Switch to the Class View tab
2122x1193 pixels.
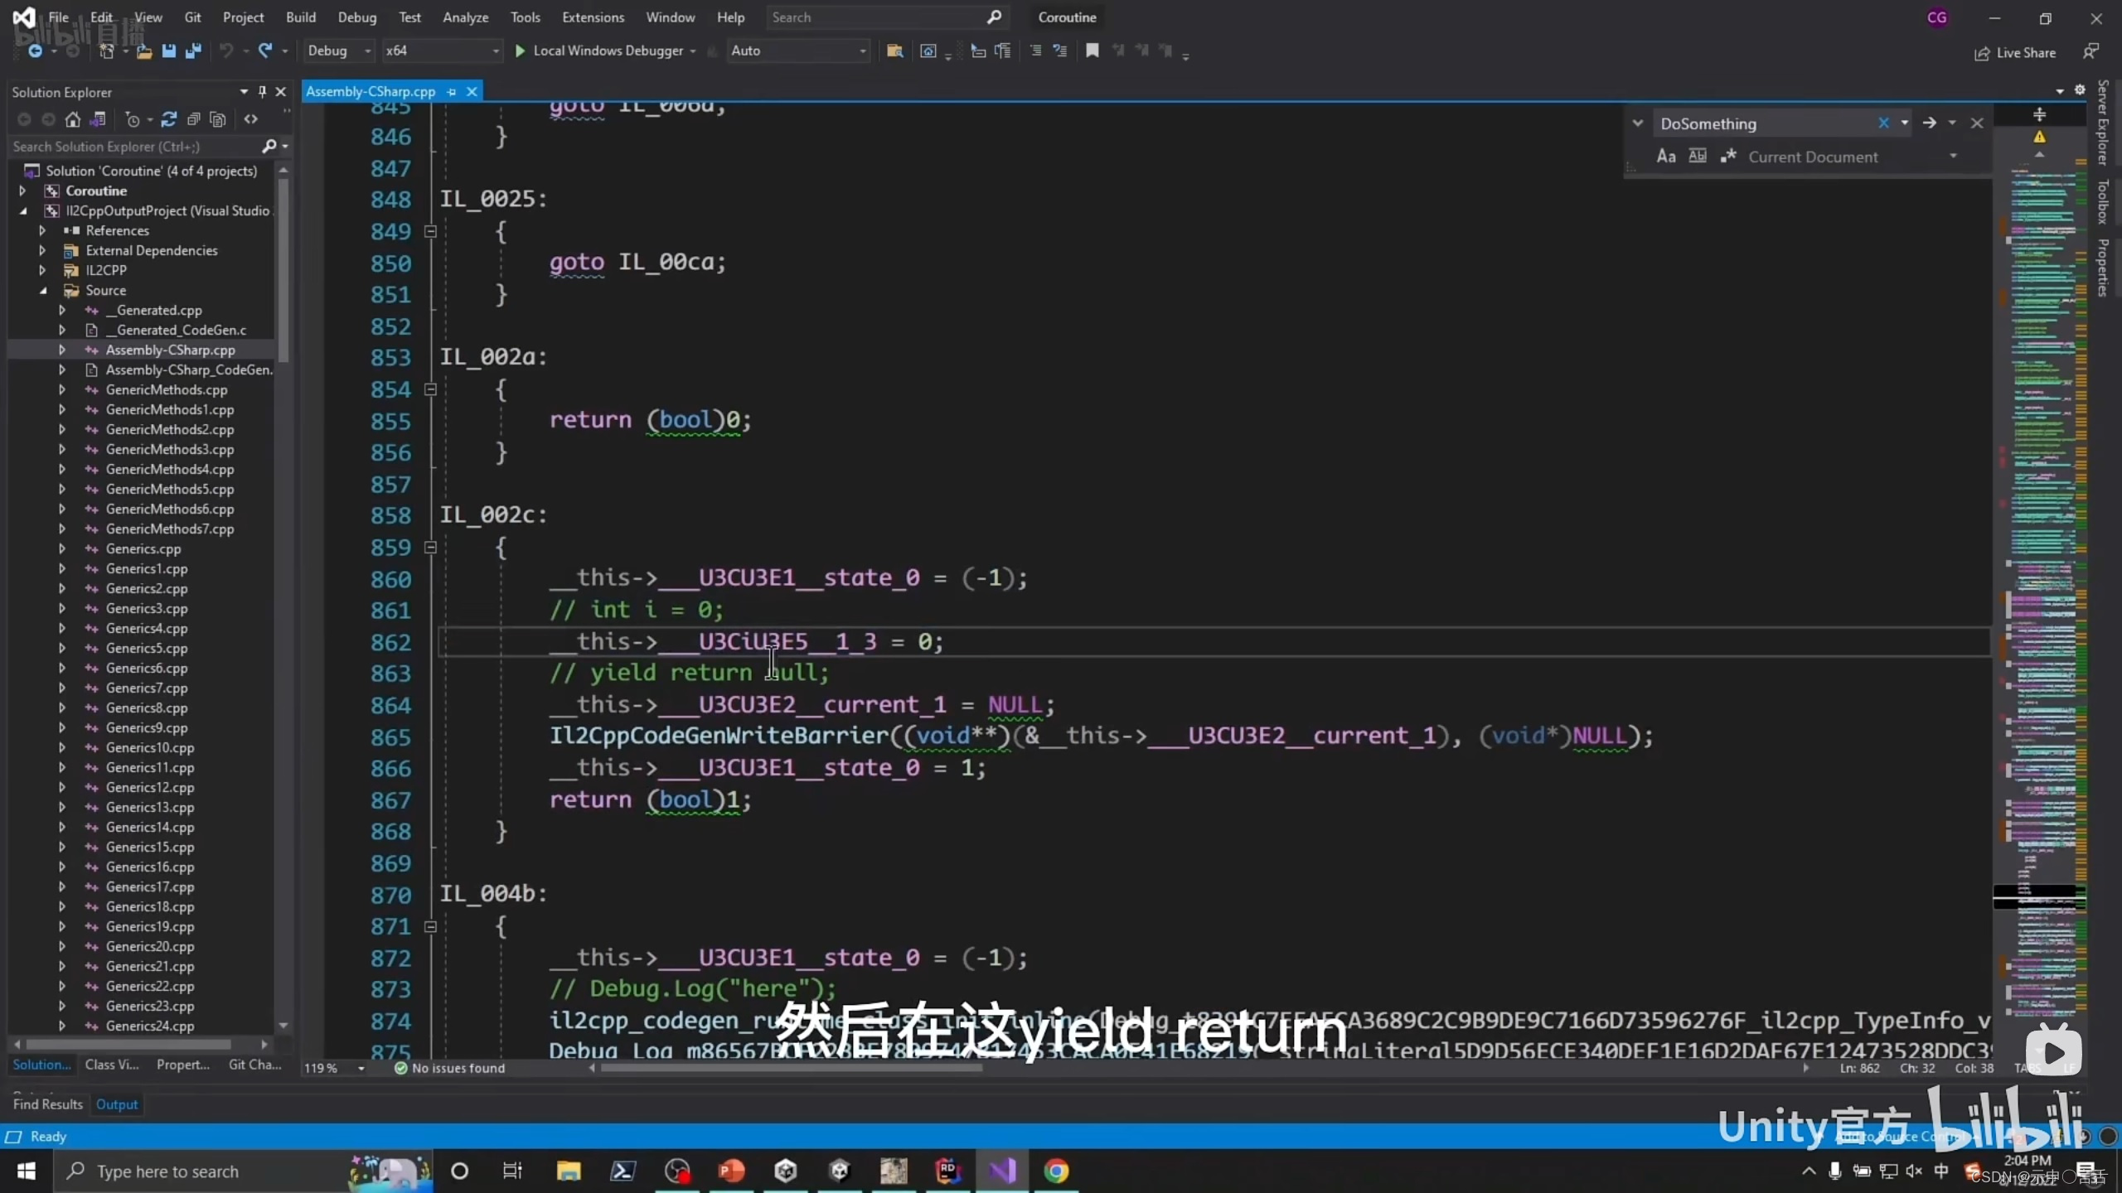112,1065
